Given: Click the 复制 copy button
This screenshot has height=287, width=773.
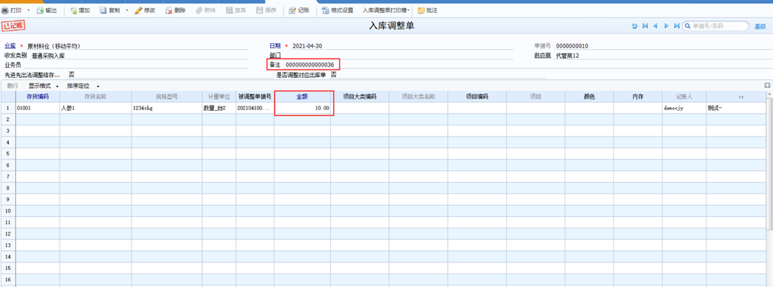Looking at the screenshot, I should click(110, 10).
